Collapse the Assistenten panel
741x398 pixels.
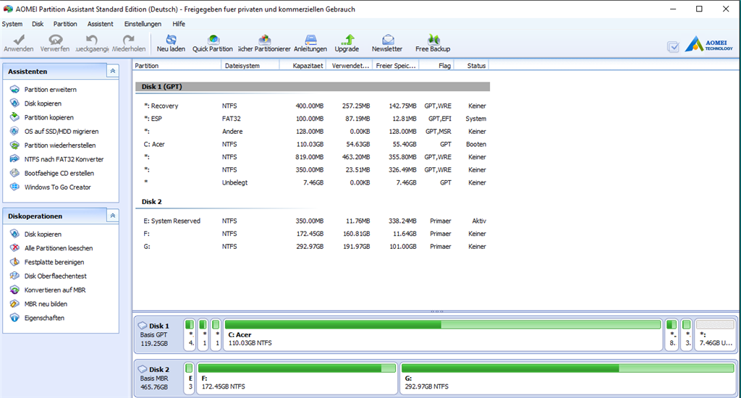pyautogui.click(x=112, y=71)
